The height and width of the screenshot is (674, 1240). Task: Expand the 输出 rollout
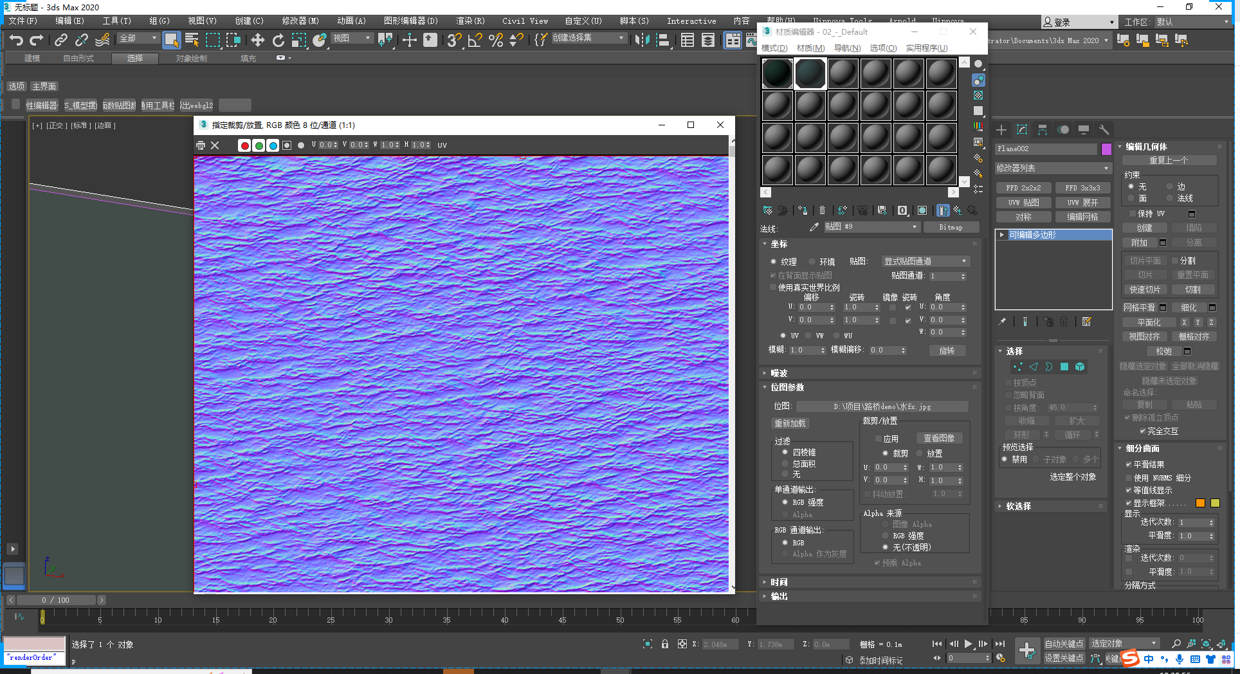870,596
